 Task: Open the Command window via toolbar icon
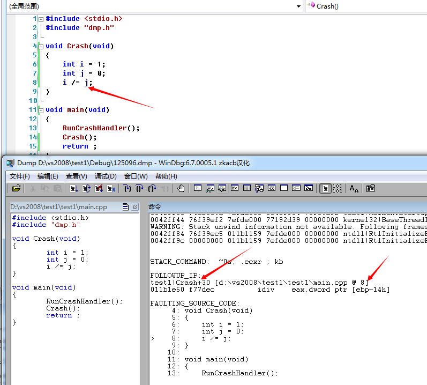(198, 188)
